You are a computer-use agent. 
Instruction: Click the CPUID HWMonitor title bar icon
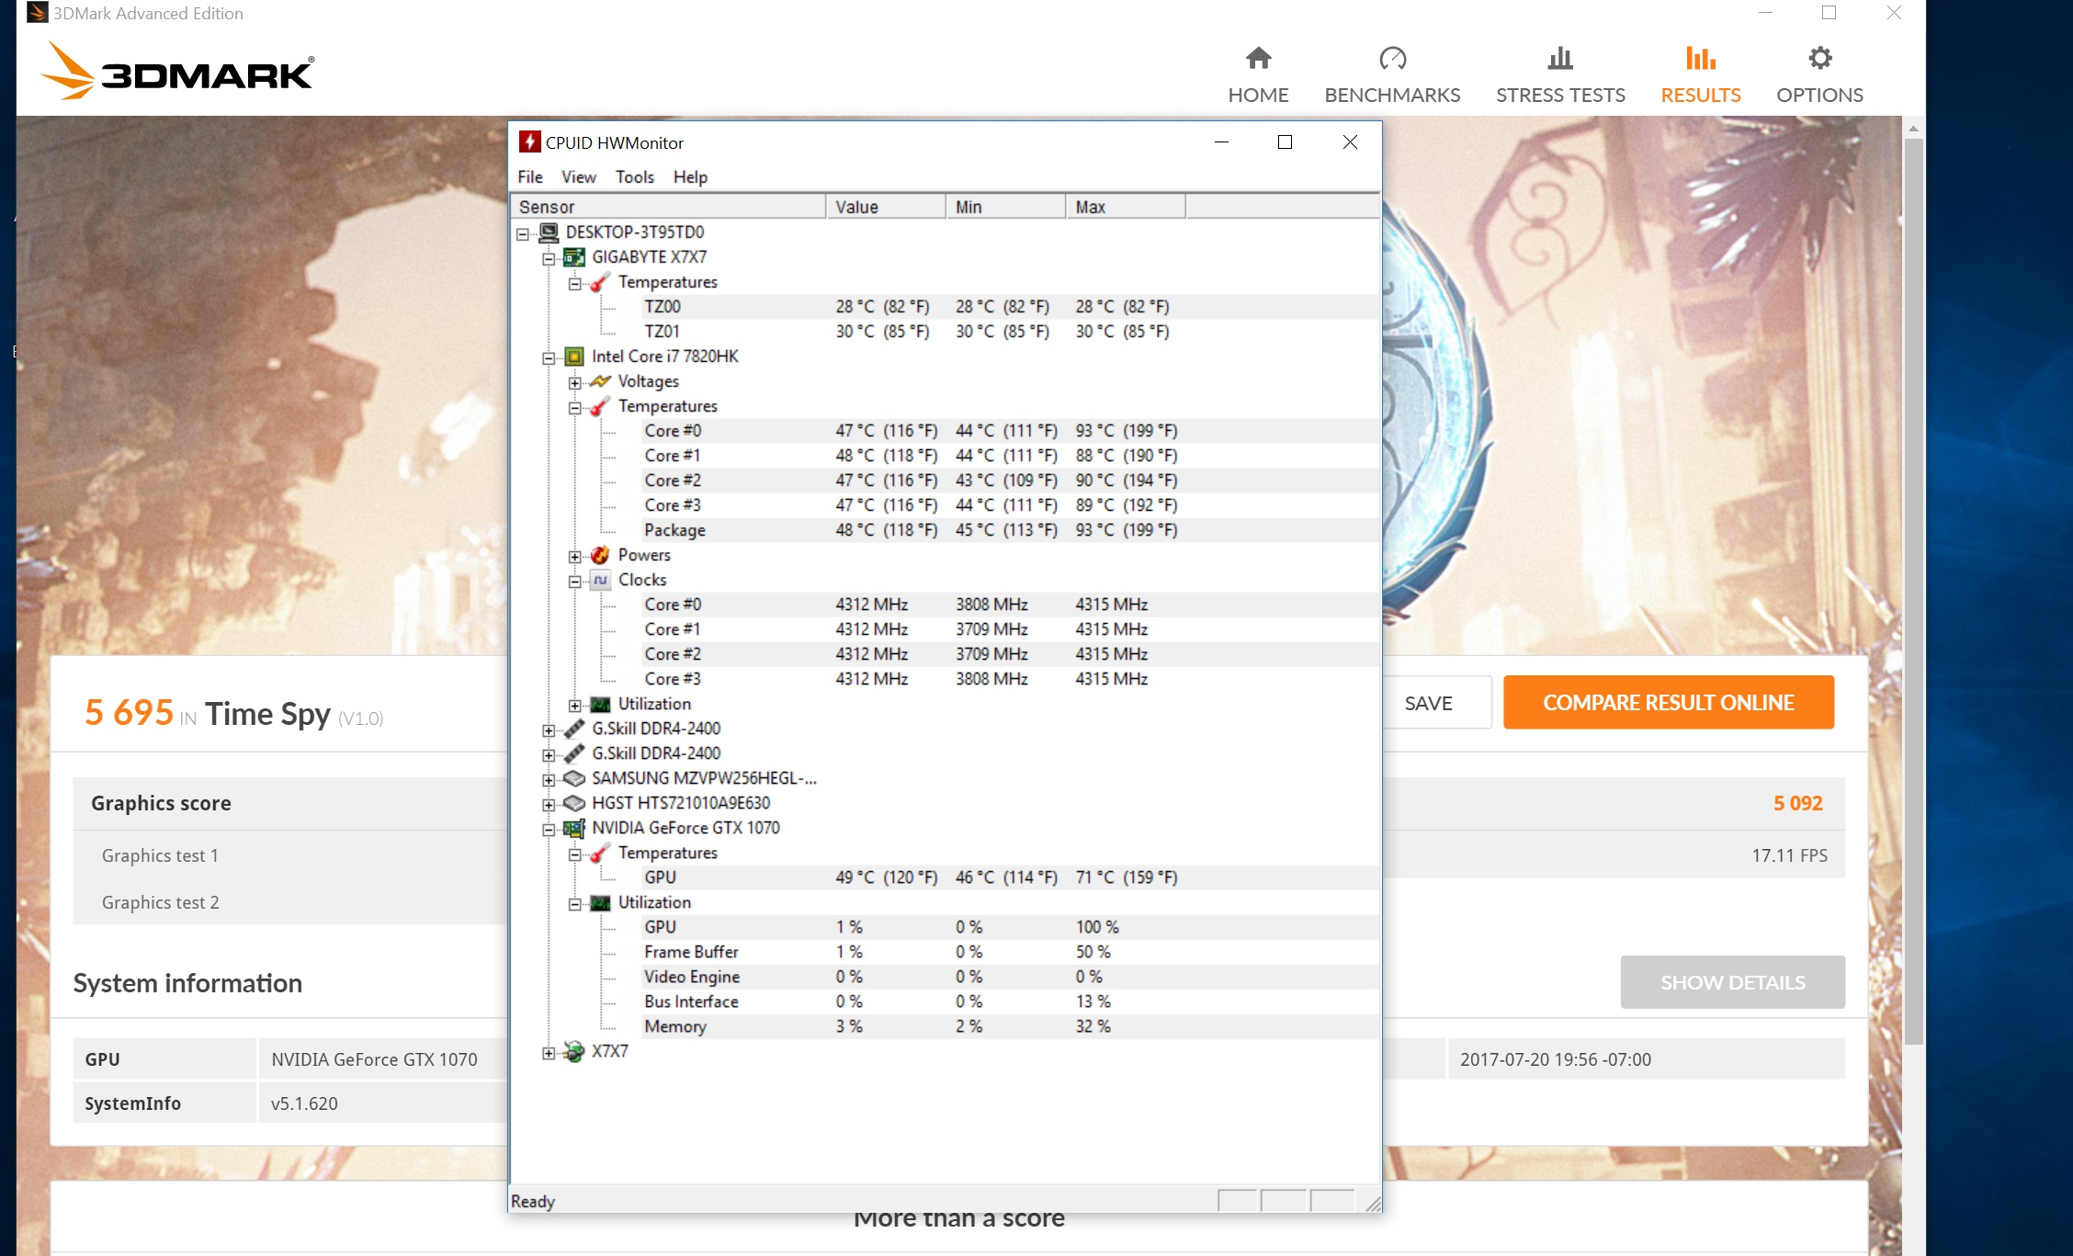point(529,141)
